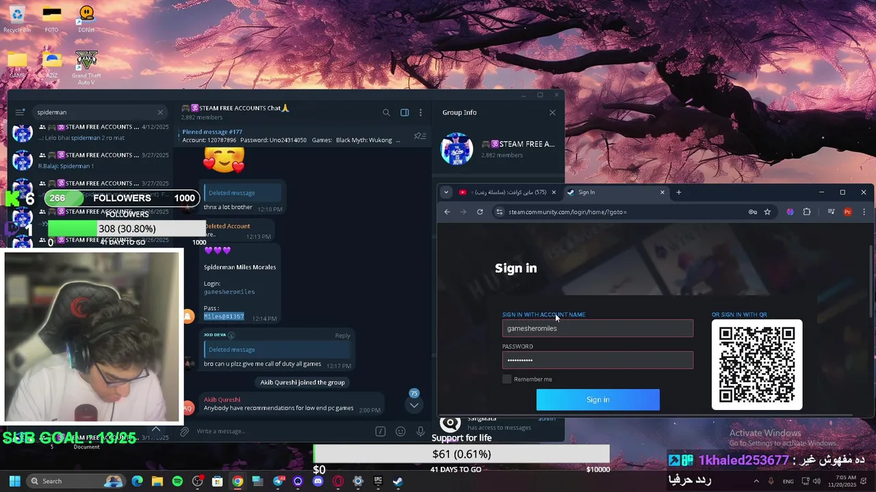Open Steam from taskbar
The height and width of the screenshot is (492, 876).
point(398,481)
